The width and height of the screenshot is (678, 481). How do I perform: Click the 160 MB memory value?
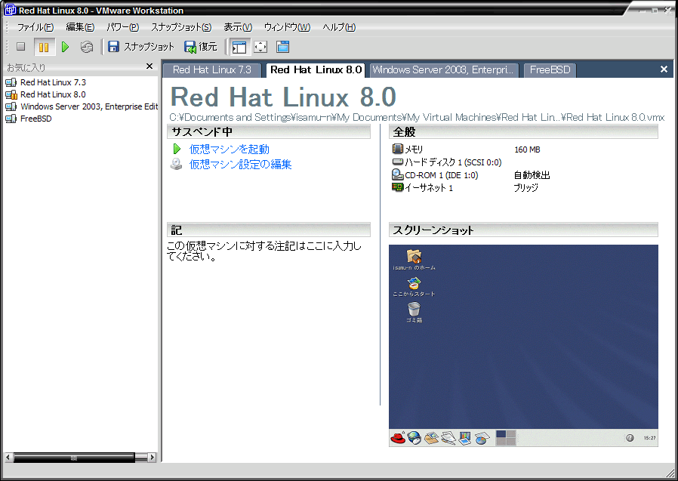[x=527, y=150]
